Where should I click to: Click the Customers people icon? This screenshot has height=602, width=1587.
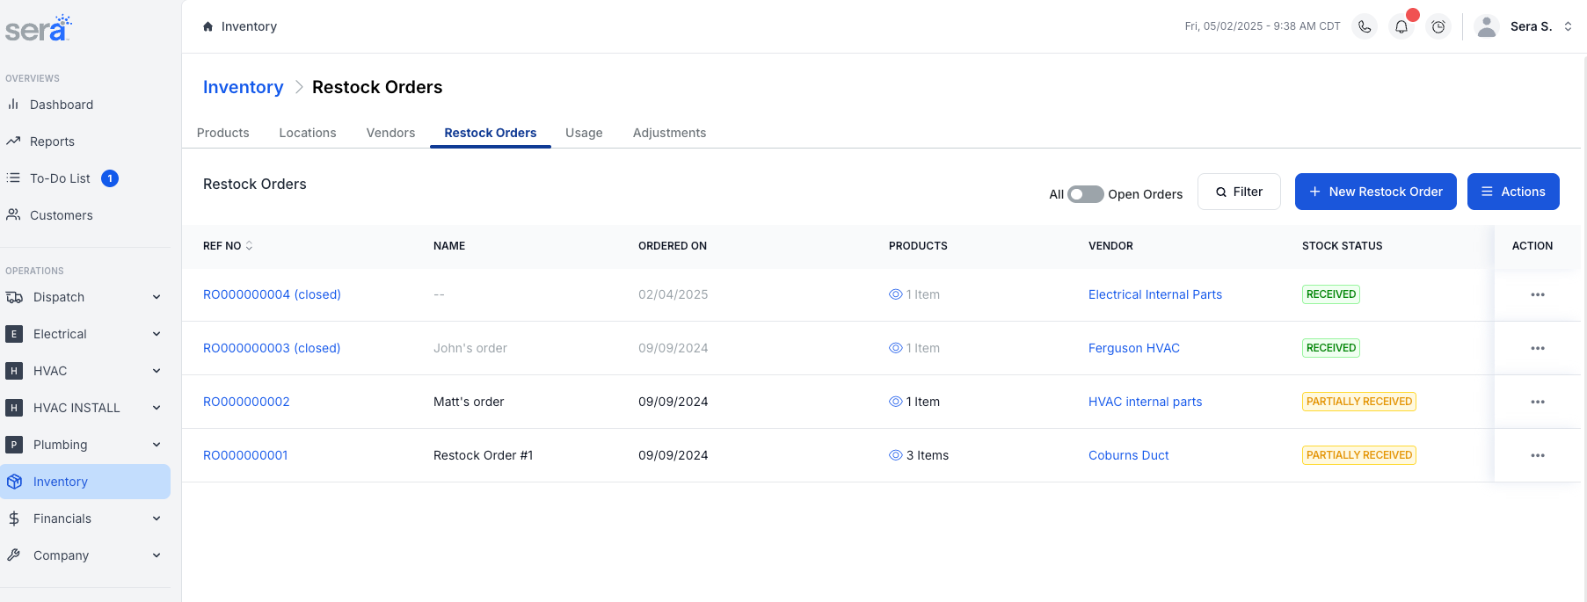click(13, 214)
